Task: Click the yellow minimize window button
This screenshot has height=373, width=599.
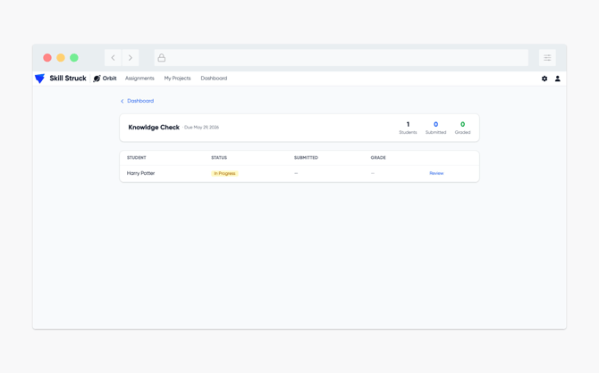Action: (61, 58)
